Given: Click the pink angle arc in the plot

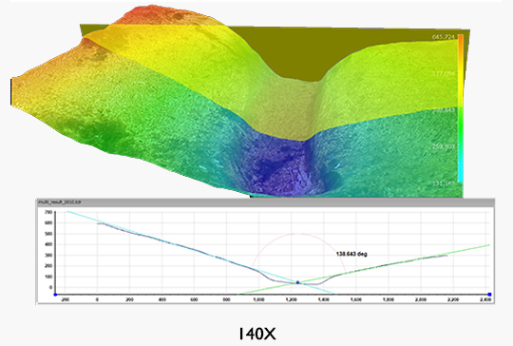Looking at the screenshot, I should pos(298,234).
